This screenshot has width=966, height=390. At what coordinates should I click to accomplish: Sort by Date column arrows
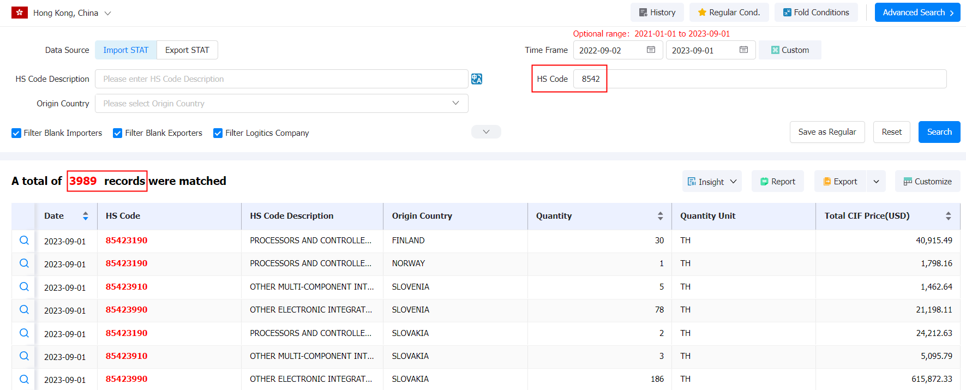(86, 216)
